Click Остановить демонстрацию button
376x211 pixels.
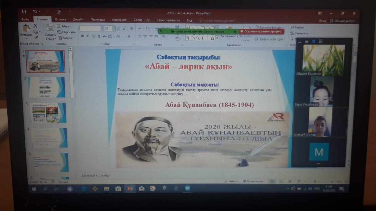pyautogui.click(x=261, y=31)
